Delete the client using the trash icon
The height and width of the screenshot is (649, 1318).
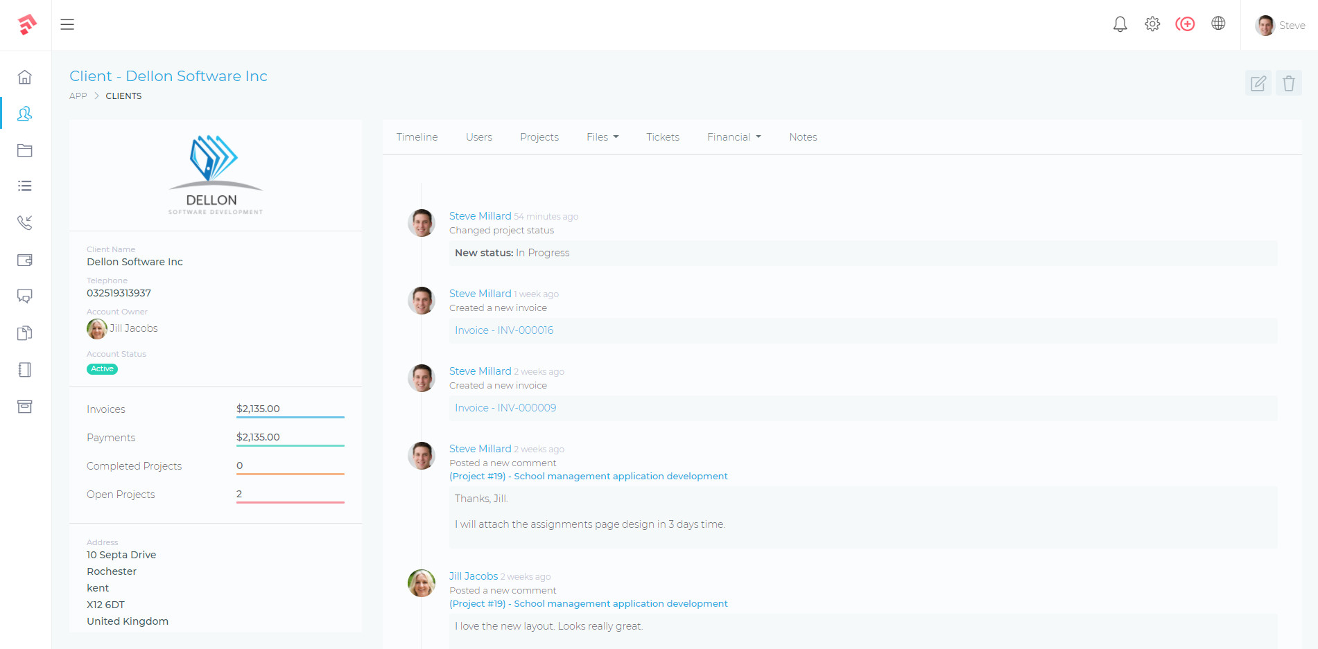[1288, 82]
